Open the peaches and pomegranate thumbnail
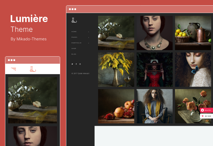 coord(116,106)
